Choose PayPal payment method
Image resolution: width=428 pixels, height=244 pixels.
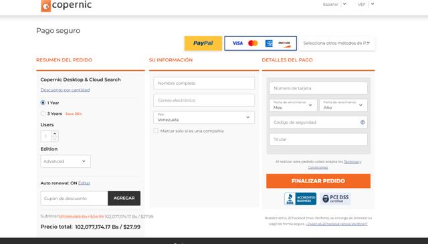[x=203, y=43]
